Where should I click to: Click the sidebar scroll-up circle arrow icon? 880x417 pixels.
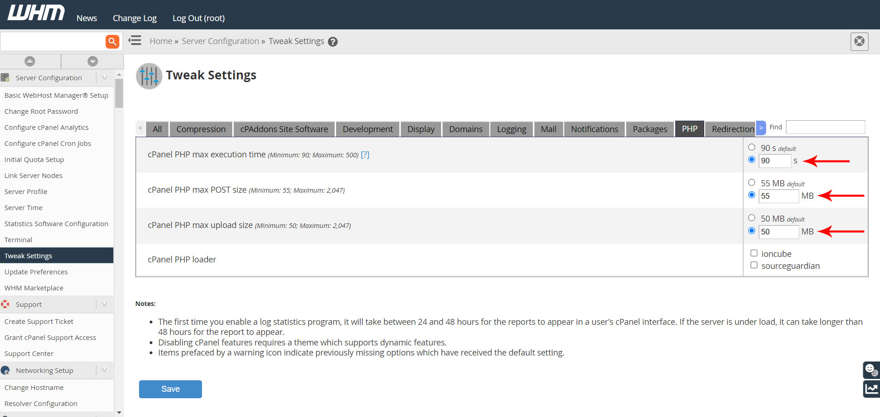30,61
